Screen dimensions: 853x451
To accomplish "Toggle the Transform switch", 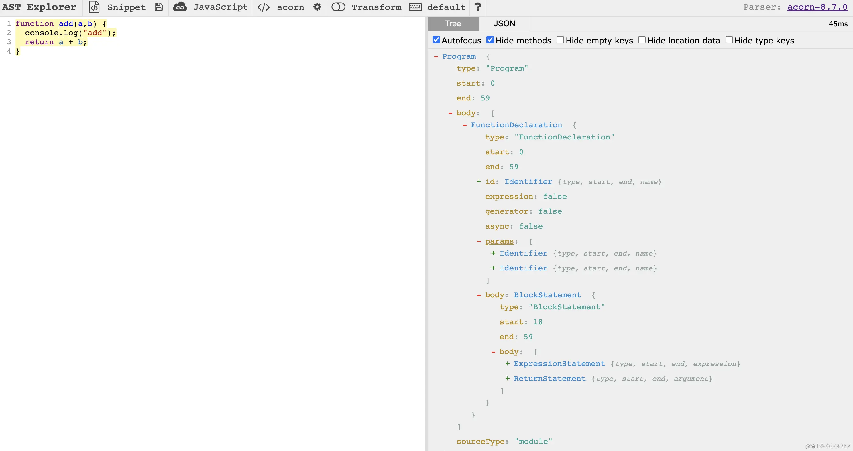I will pos(338,7).
